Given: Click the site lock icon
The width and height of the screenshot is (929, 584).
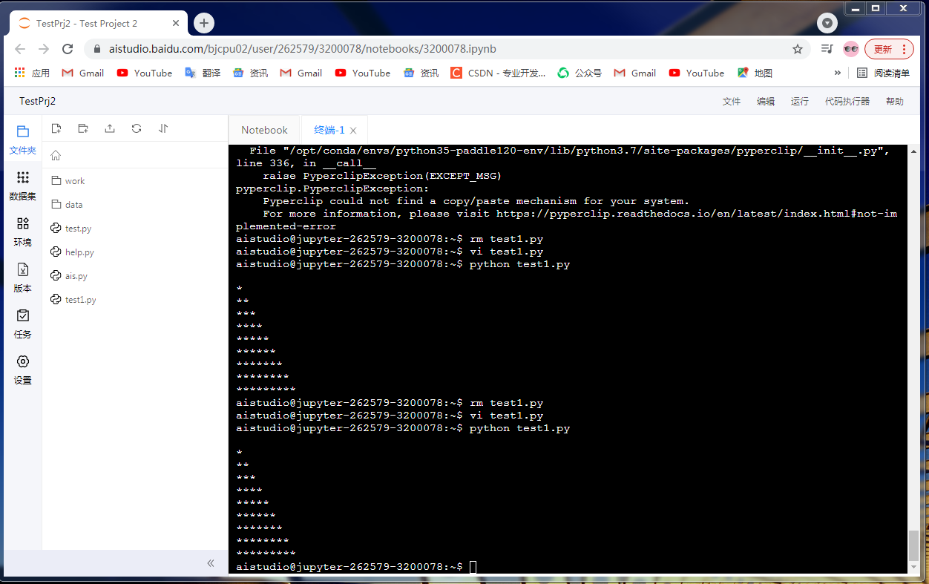Looking at the screenshot, I should pos(97,49).
